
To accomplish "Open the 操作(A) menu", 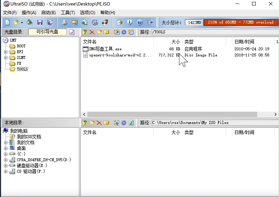I will [29, 13].
